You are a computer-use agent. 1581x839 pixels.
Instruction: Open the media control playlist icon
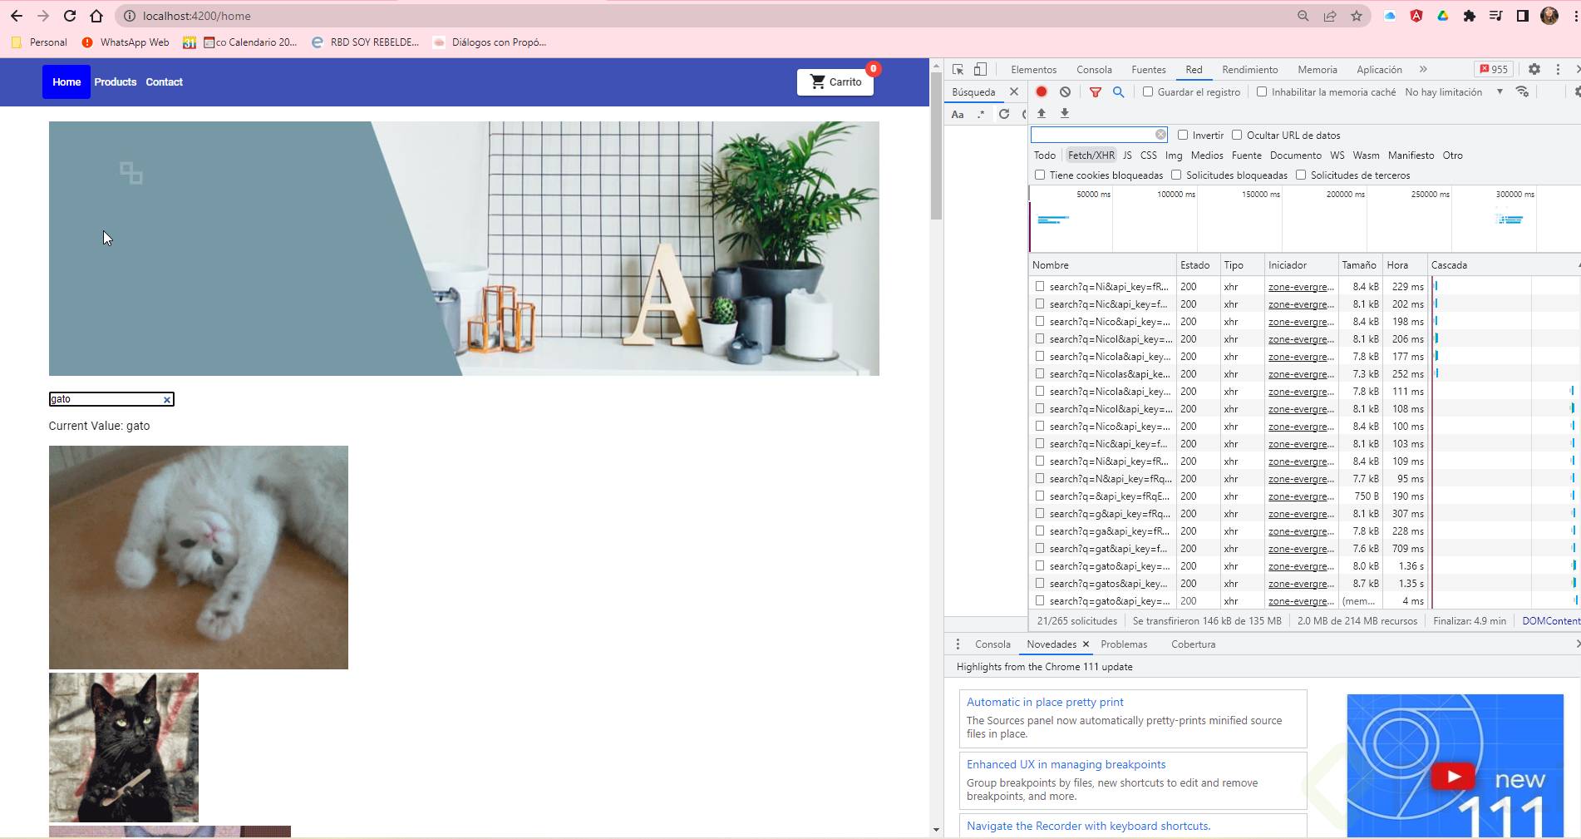pos(1496,16)
